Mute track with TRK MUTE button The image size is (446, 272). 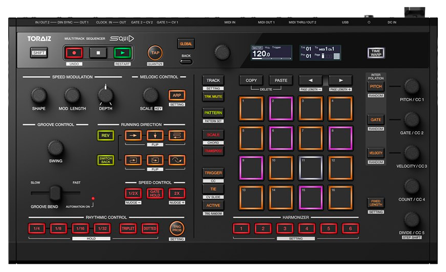[213, 96]
